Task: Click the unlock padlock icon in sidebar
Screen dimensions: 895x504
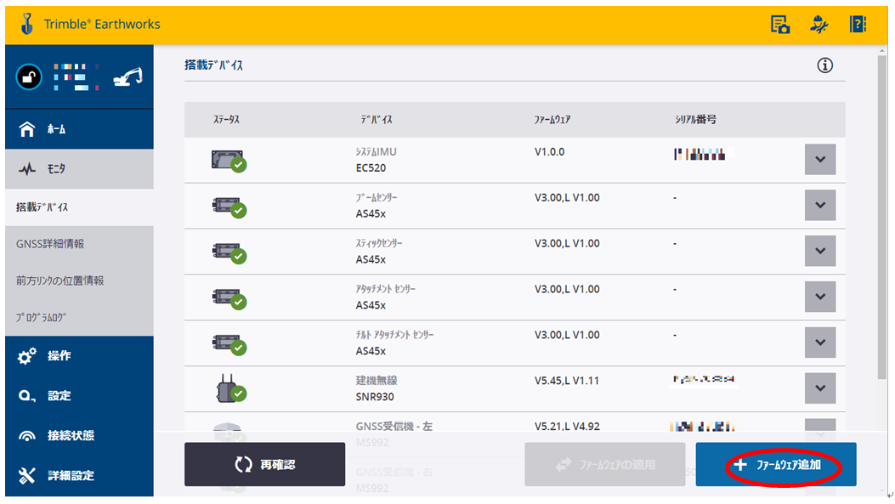Action: point(28,78)
